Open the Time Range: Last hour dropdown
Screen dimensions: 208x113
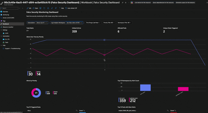[93, 23]
